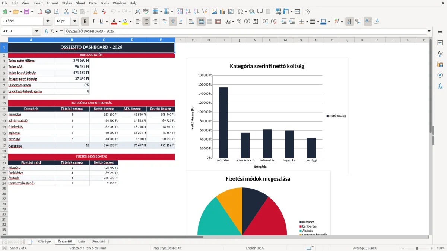Expand the formula bar
447x251 pixels.
[429, 31]
